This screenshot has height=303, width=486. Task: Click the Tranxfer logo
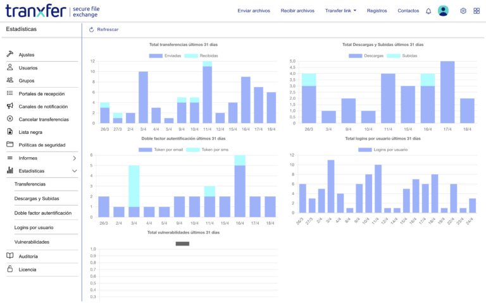coord(35,11)
